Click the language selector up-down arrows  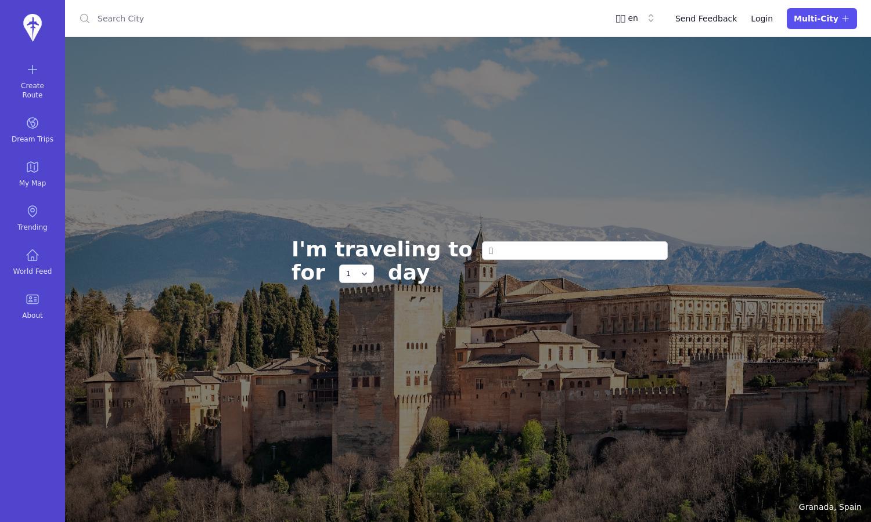point(651,19)
